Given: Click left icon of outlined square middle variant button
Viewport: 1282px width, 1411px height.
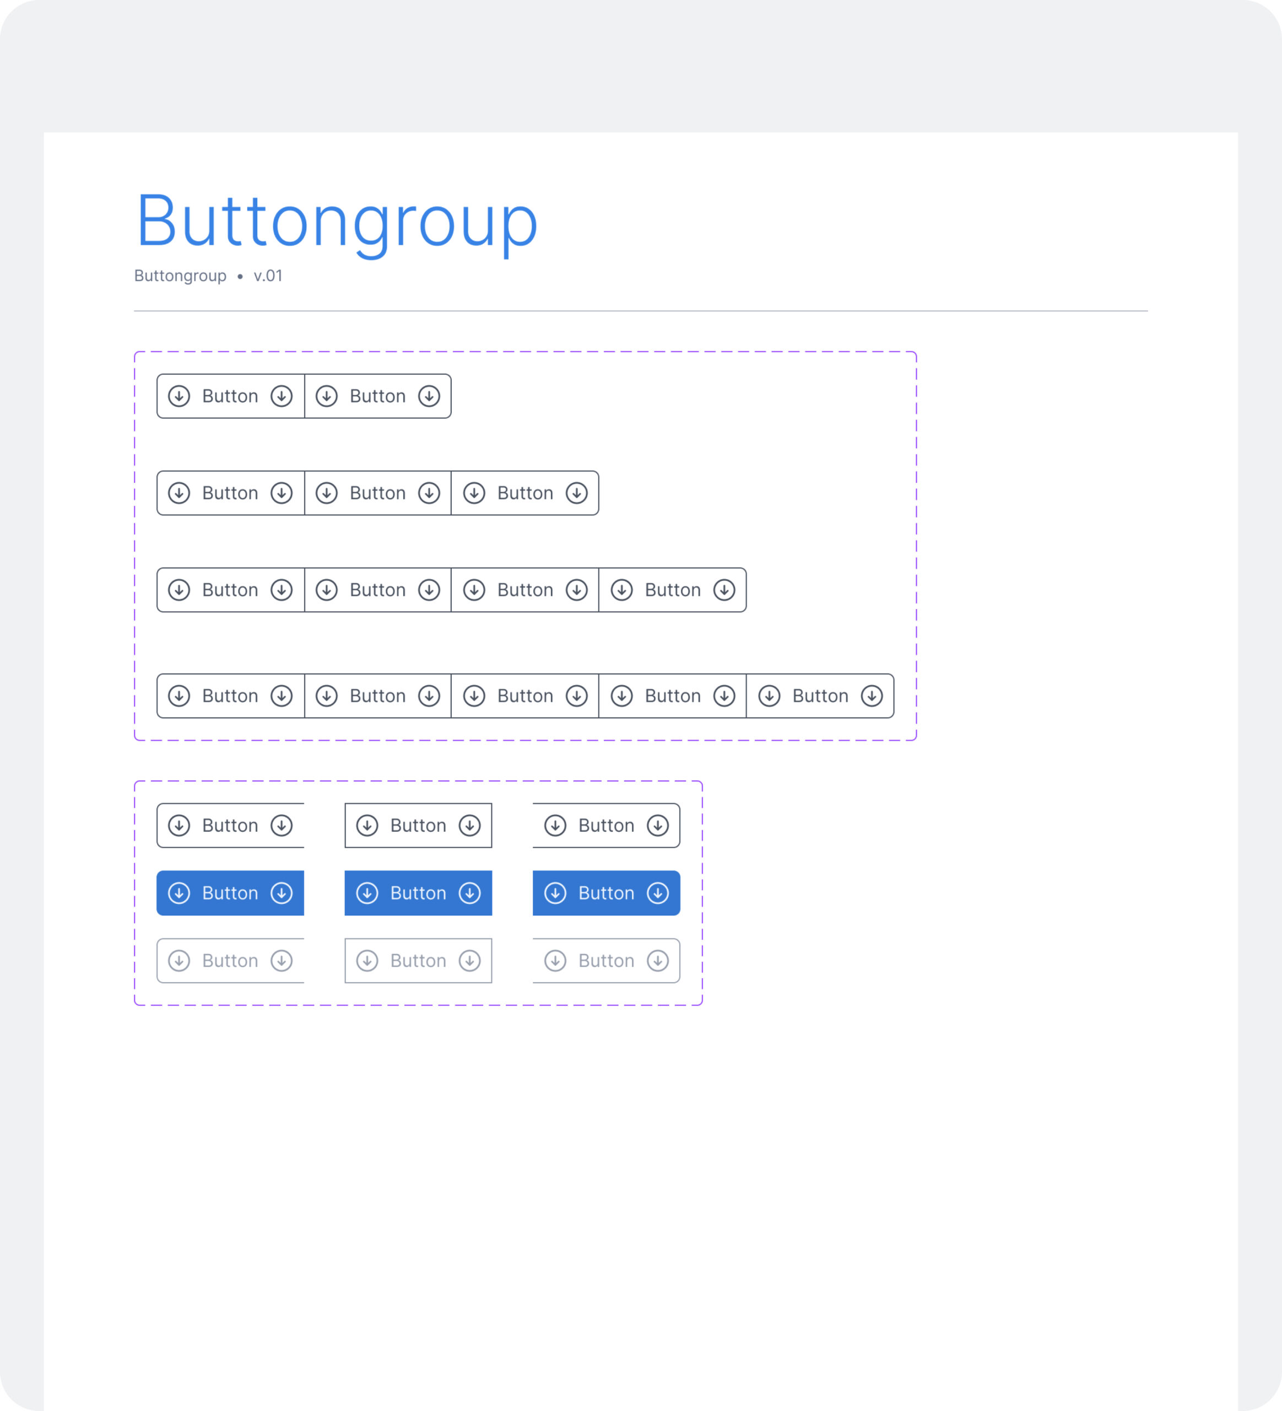Looking at the screenshot, I should tap(367, 825).
